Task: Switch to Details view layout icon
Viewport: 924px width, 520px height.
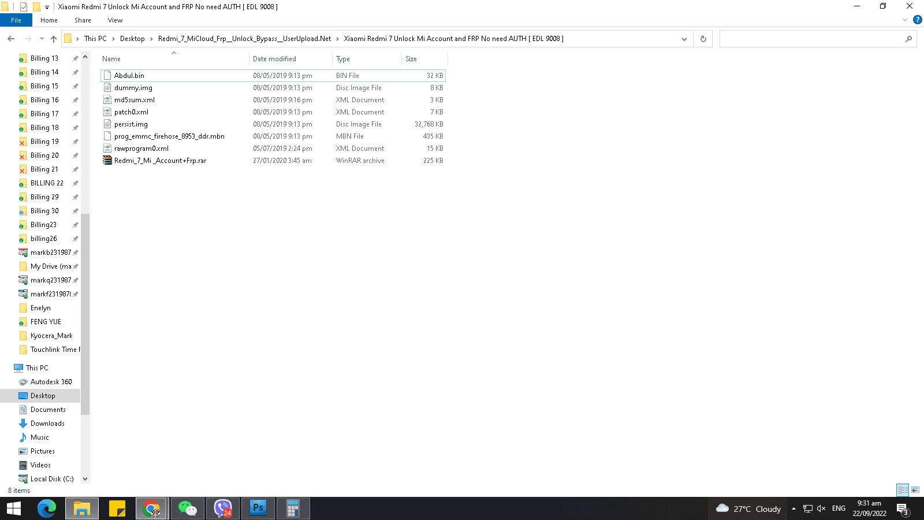Action: click(903, 490)
